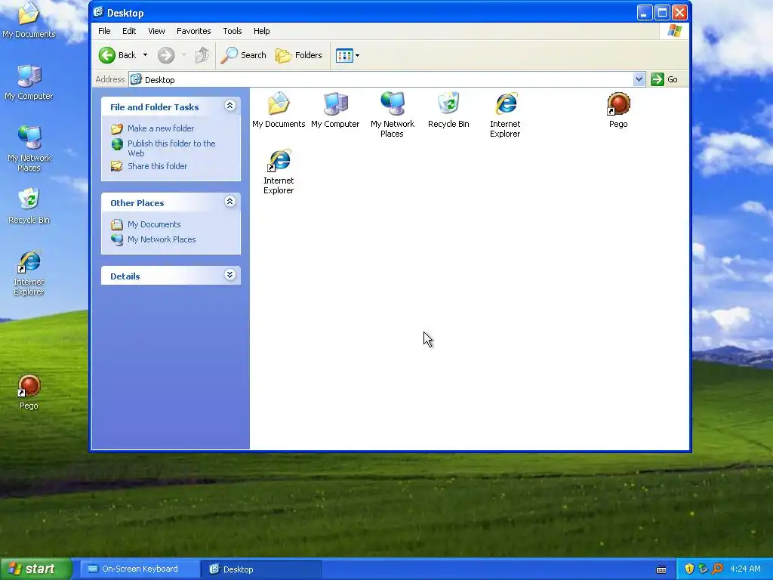
Task: Expand the Details panel chevron
Action: tap(229, 275)
